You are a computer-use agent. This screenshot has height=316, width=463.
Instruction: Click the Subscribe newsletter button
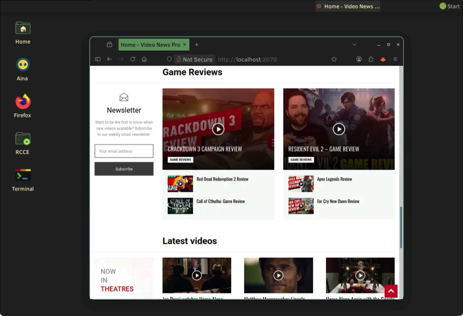[x=124, y=169]
